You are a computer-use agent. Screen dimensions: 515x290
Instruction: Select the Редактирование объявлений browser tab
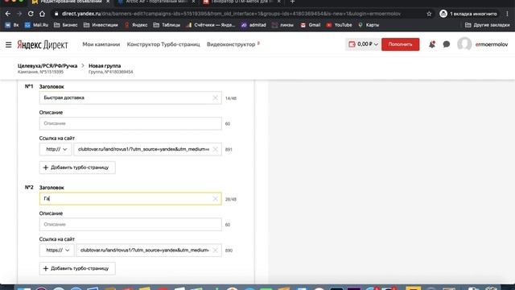pos(71,2)
